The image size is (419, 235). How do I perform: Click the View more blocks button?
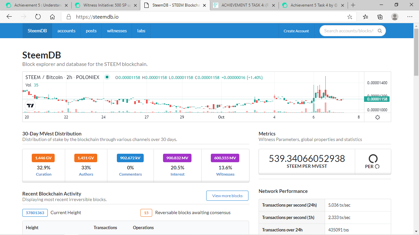tap(227, 196)
